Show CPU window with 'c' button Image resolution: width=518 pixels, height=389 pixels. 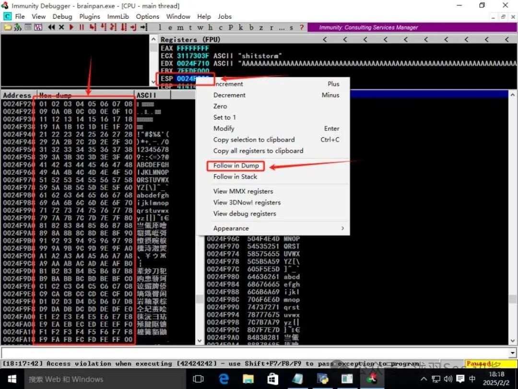(221, 27)
